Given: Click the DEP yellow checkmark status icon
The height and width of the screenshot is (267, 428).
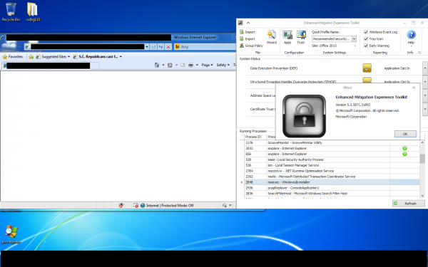Looking at the screenshot, I should pyautogui.click(x=367, y=68).
